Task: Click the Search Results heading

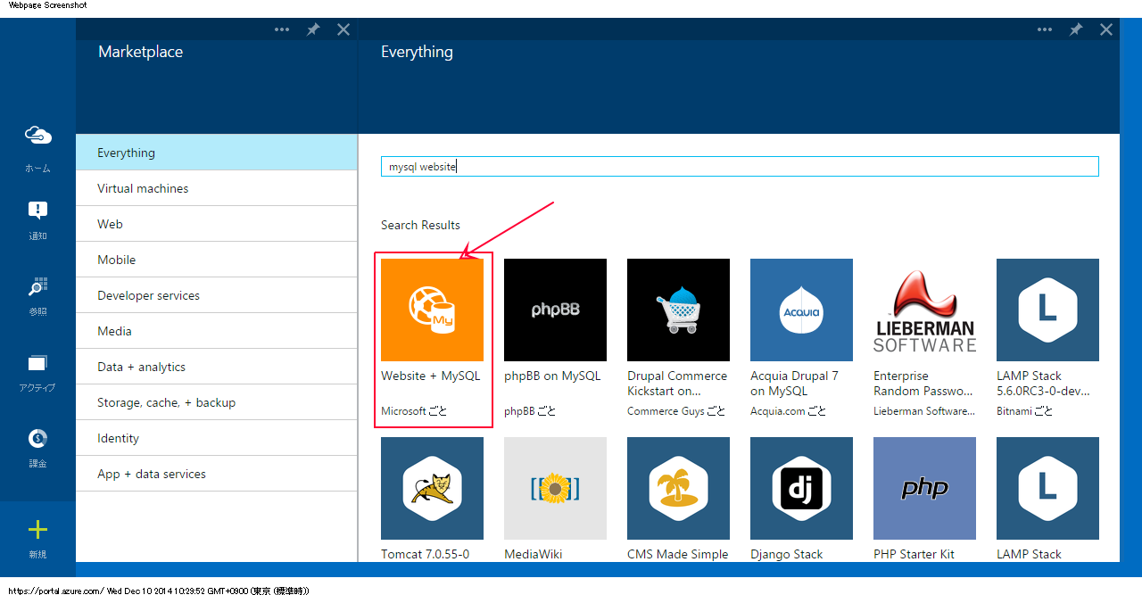Action: [421, 225]
